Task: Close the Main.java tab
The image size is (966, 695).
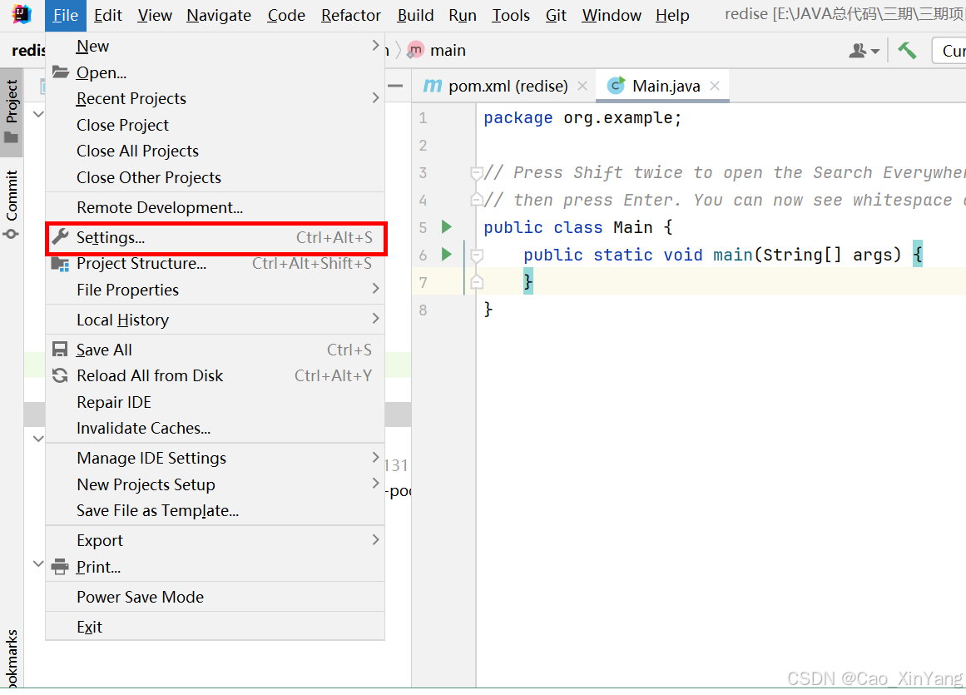Action: [x=715, y=86]
